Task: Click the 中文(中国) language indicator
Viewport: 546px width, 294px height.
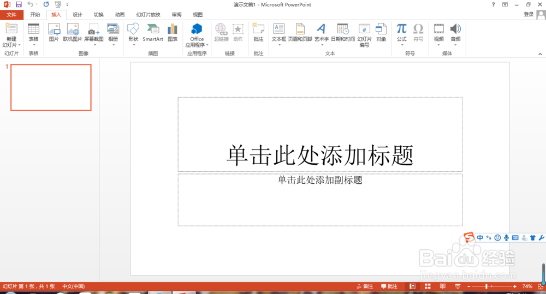Action: coord(74,286)
